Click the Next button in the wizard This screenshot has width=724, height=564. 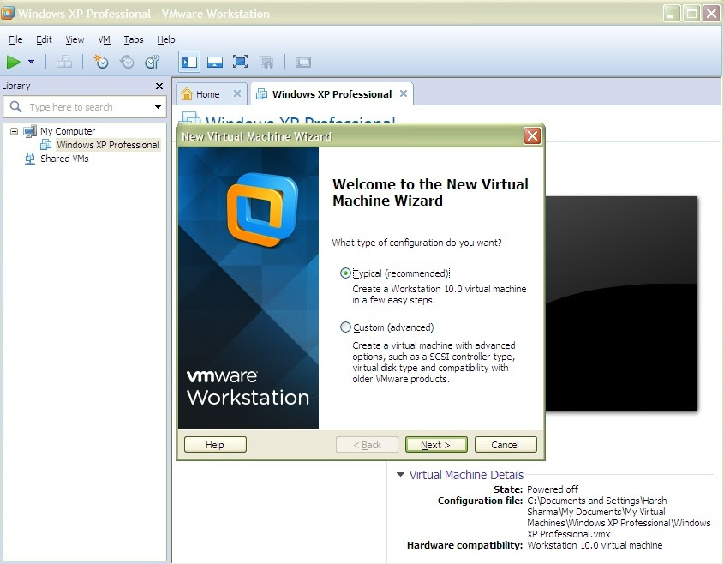point(436,444)
